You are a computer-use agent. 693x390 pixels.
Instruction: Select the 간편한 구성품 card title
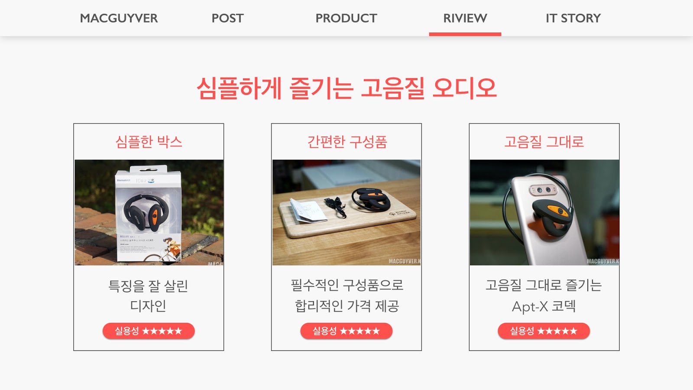[347, 142]
